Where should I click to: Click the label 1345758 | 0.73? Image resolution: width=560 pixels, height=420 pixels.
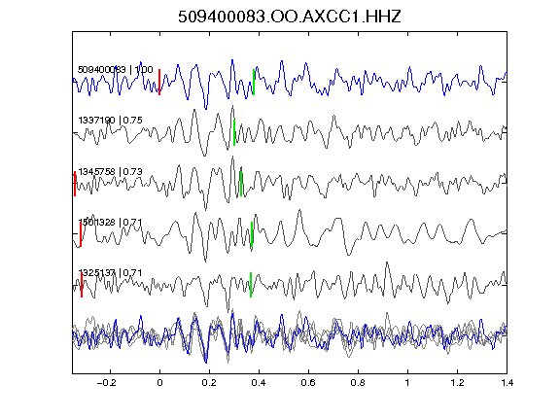tap(111, 172)
